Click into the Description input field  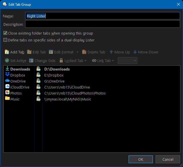coord(102,24)
